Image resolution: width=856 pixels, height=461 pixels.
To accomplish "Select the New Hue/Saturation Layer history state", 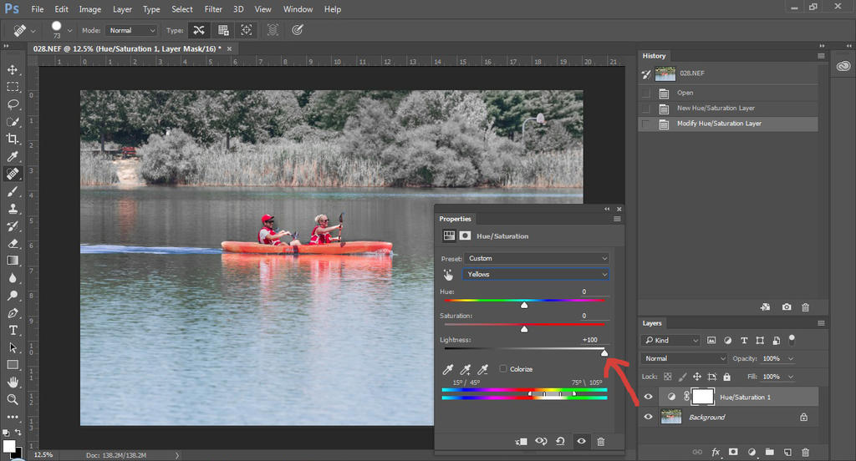I will coord(716,109).
